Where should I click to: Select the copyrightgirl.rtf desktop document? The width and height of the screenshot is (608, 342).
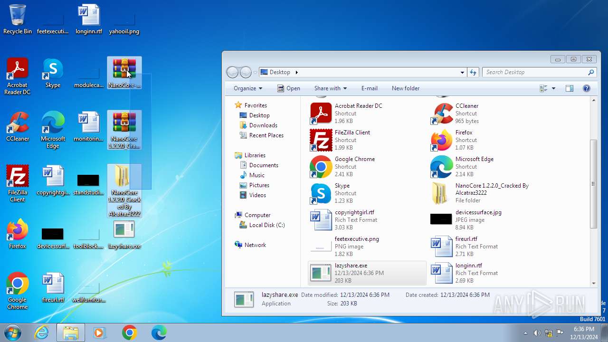point(53,180)
